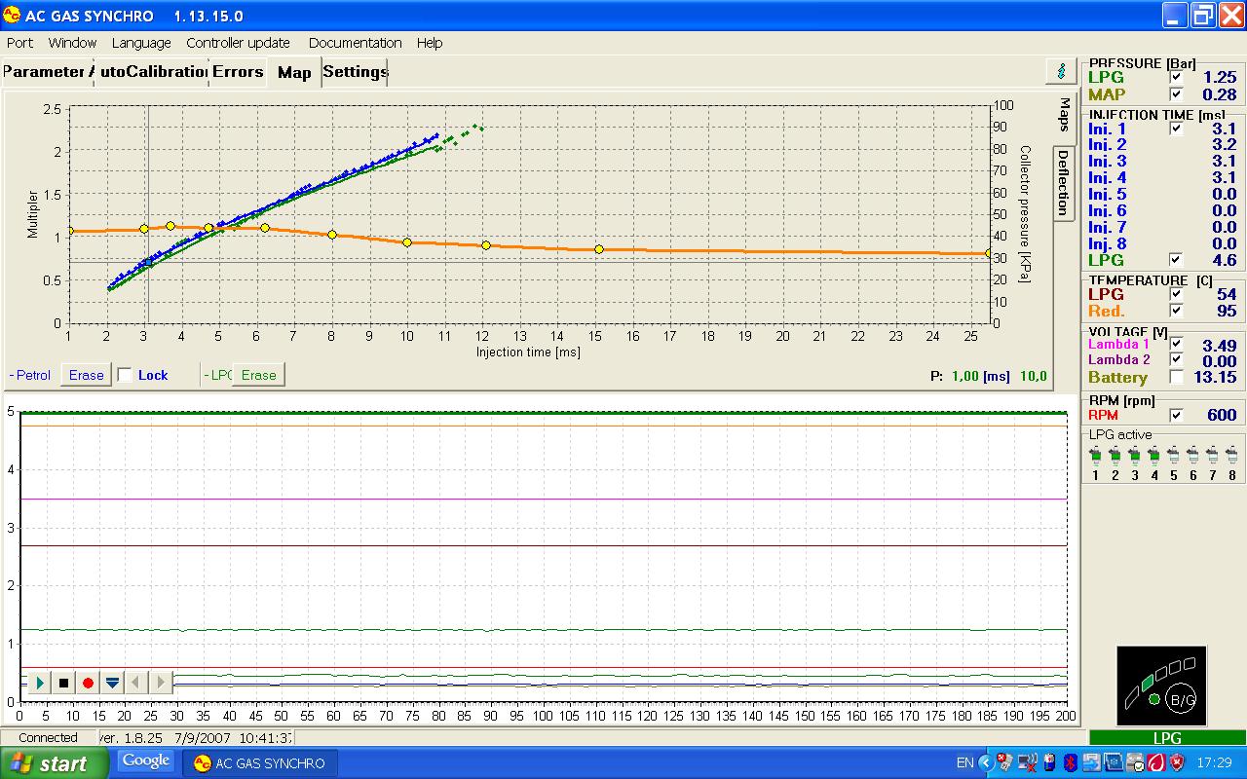Switch to the Settings tab

[x=355, y=72]
